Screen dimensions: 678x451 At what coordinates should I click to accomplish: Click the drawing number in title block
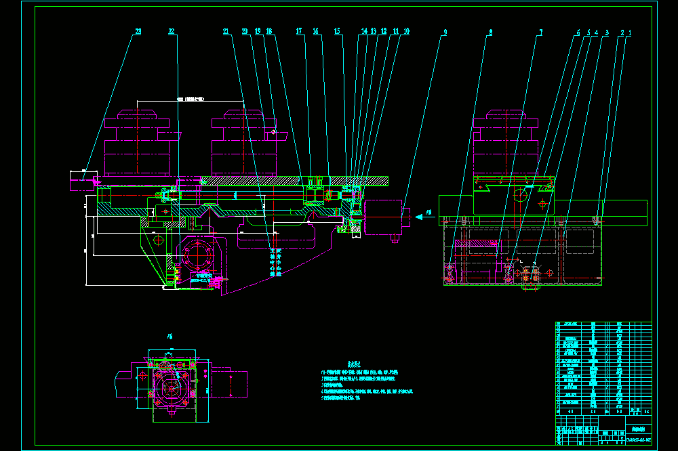pyautogui.click(x=639, y=440)
